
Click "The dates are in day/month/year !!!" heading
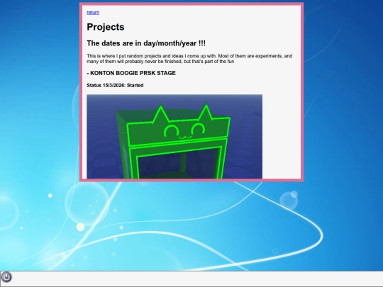pos(146,43)
